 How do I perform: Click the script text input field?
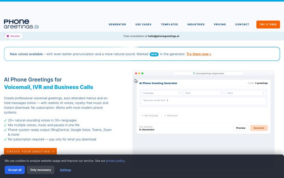click(204, 101)
